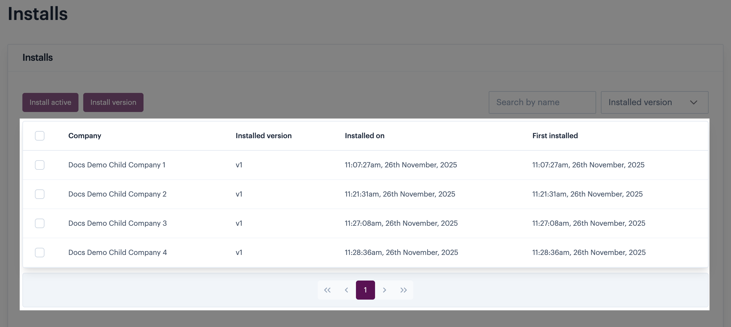Viewport: 731px width, 327px height.
Task: Click the Company column header
Action: pyautogui.click(x=85, y=136)
